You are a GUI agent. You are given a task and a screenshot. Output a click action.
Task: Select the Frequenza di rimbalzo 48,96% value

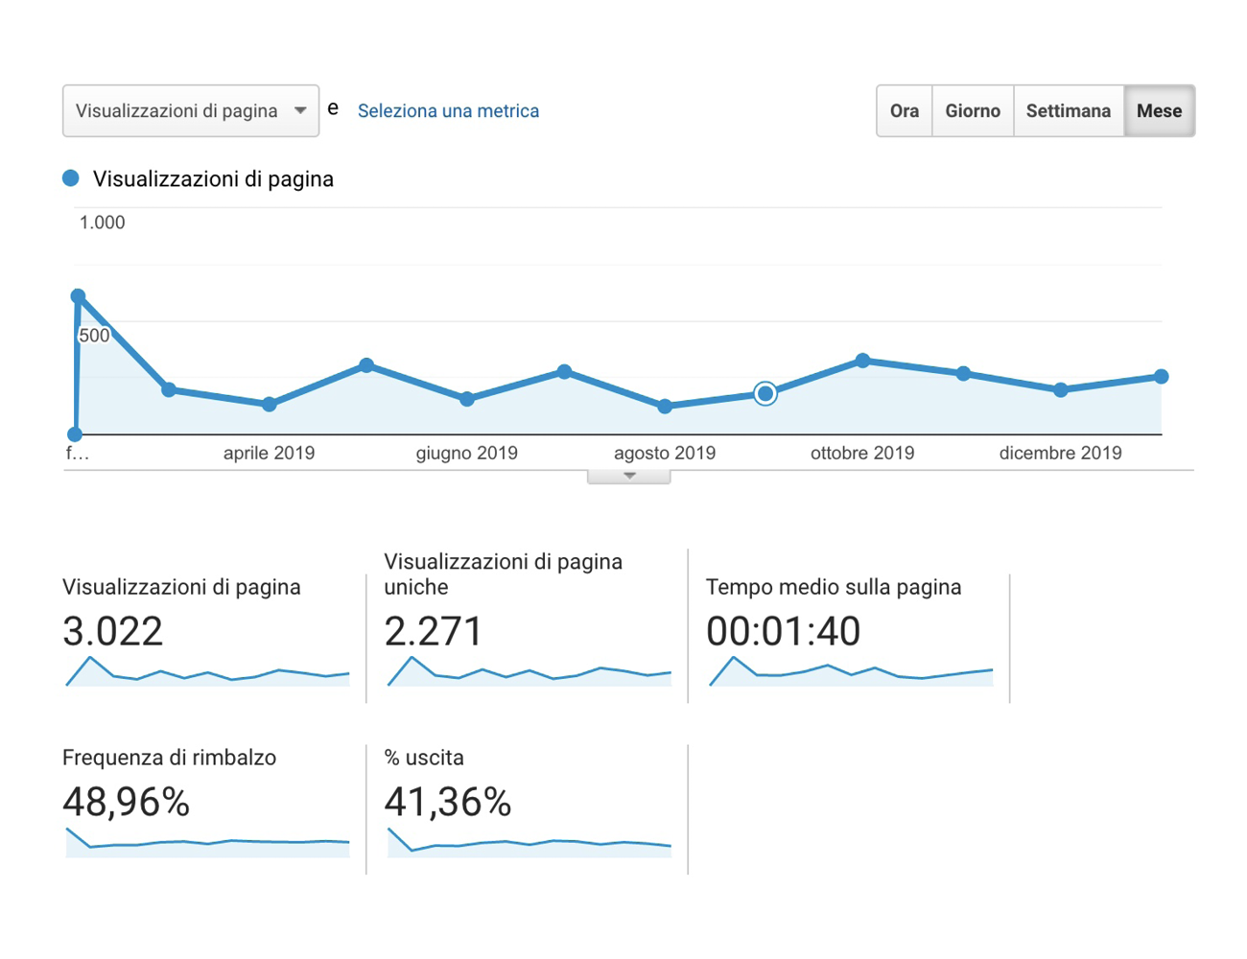click(126, 802)
